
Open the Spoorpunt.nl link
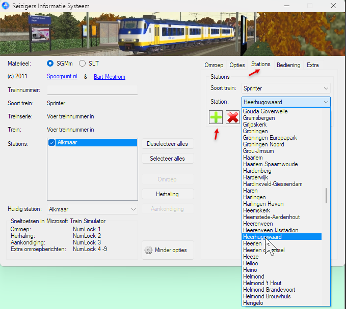tap(62, 76)
